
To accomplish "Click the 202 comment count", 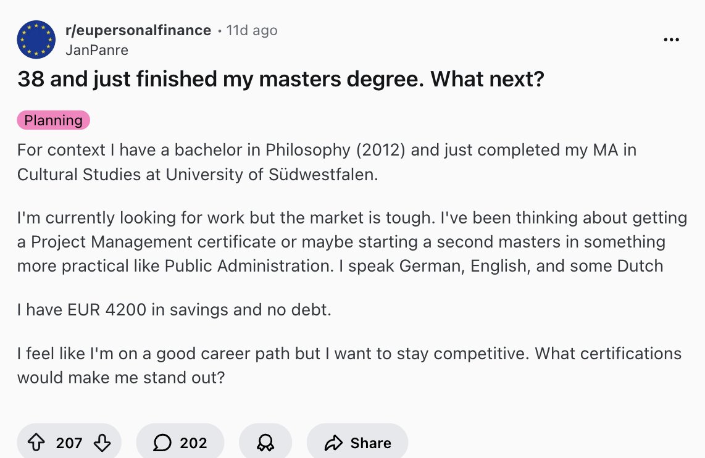I will tap(193, 443).
